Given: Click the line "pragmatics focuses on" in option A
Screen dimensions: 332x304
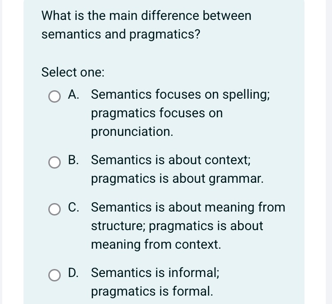Looking at the screenshot, I should click(157, 113).
